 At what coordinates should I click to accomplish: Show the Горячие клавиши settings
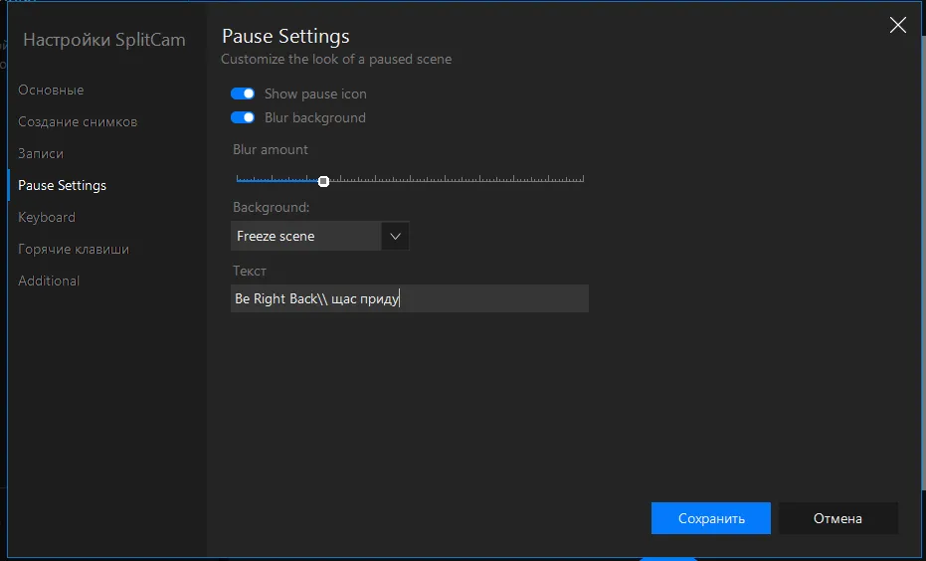[74, 250]
